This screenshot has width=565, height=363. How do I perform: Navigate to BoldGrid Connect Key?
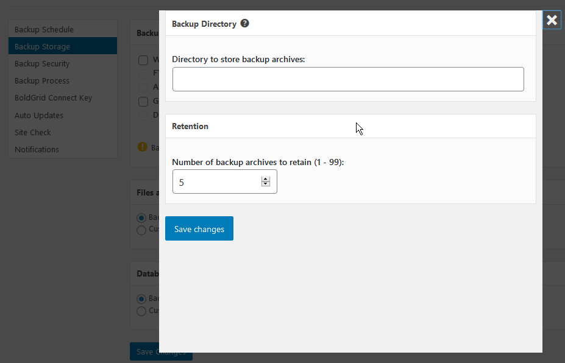tap(53, 97)
